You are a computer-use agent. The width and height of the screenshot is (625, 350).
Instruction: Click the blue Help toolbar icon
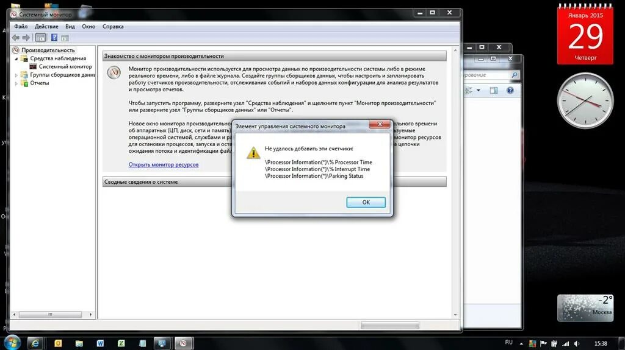54,38
